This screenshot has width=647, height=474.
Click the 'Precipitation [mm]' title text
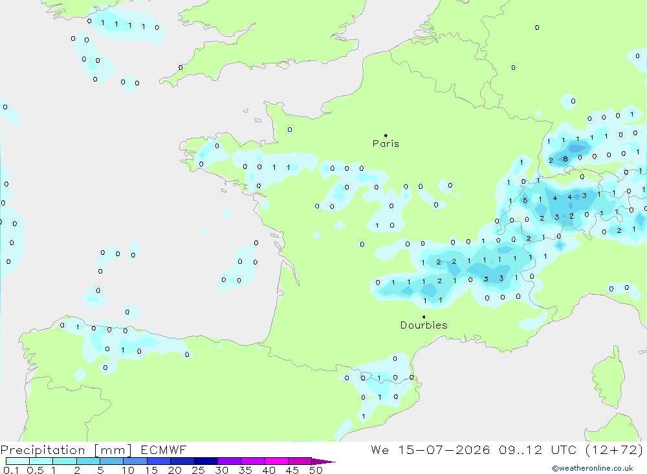tap(66, 450)
